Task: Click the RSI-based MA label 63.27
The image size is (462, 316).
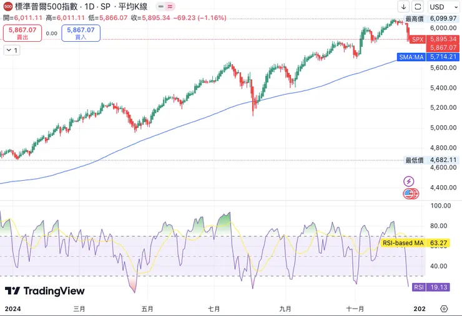Action: (415, 242)
